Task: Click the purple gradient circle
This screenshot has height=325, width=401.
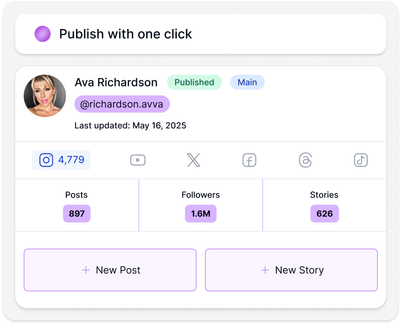Action: tap(43, 34)
